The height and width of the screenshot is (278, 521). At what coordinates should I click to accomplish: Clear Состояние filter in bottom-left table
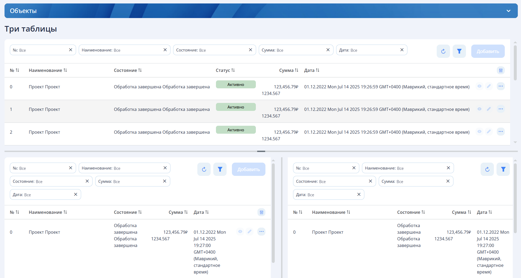87,181
